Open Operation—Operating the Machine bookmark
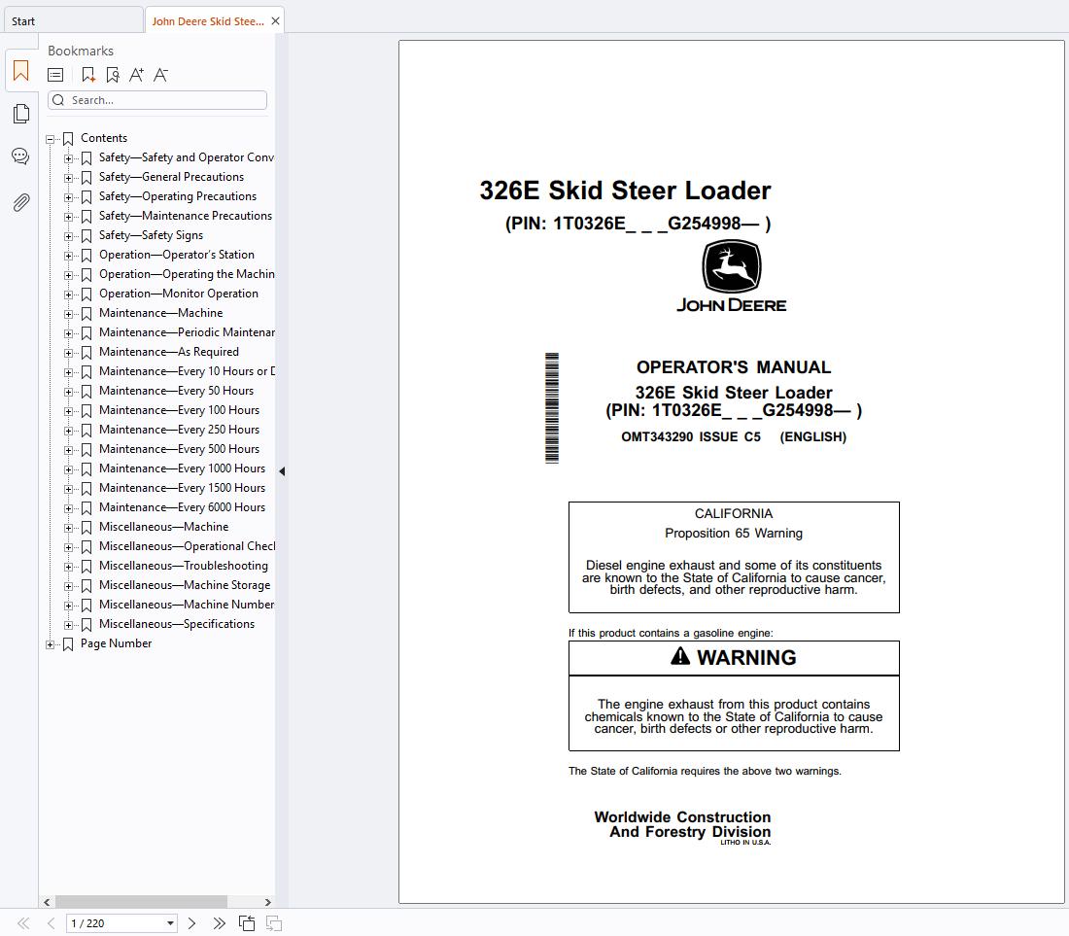Screen dimensions: 1069x936 tap(187, 274)
